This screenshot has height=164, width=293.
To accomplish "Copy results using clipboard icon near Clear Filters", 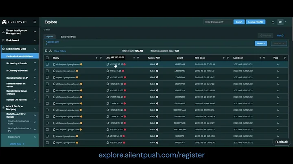I will pyautogui.click(x=46, y=51).
